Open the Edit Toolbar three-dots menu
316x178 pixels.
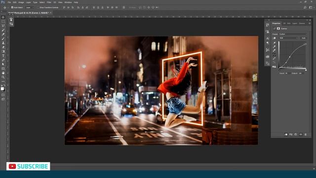tap(3, 81)
